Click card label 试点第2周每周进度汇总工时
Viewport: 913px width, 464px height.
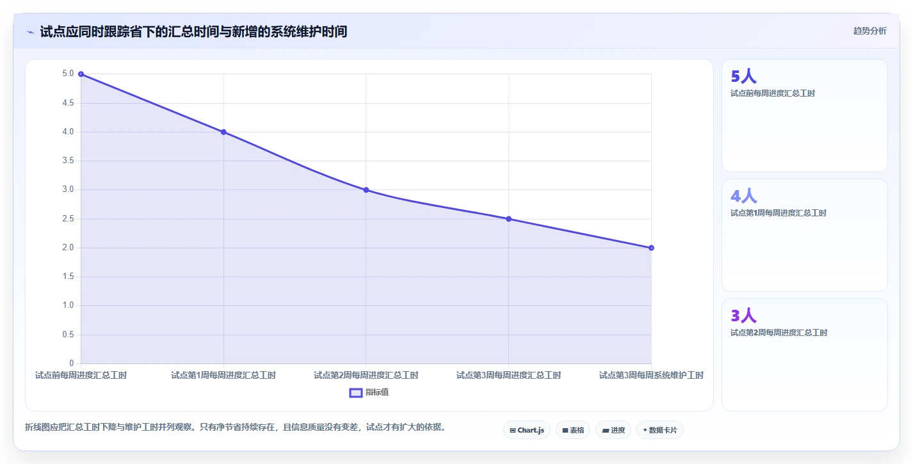coord(779,333)
